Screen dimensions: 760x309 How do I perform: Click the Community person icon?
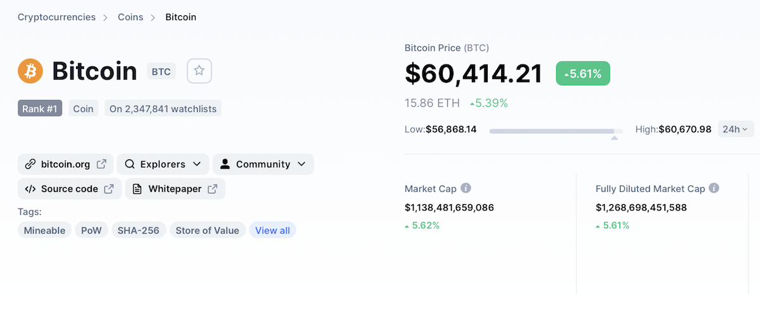point(225,164)
